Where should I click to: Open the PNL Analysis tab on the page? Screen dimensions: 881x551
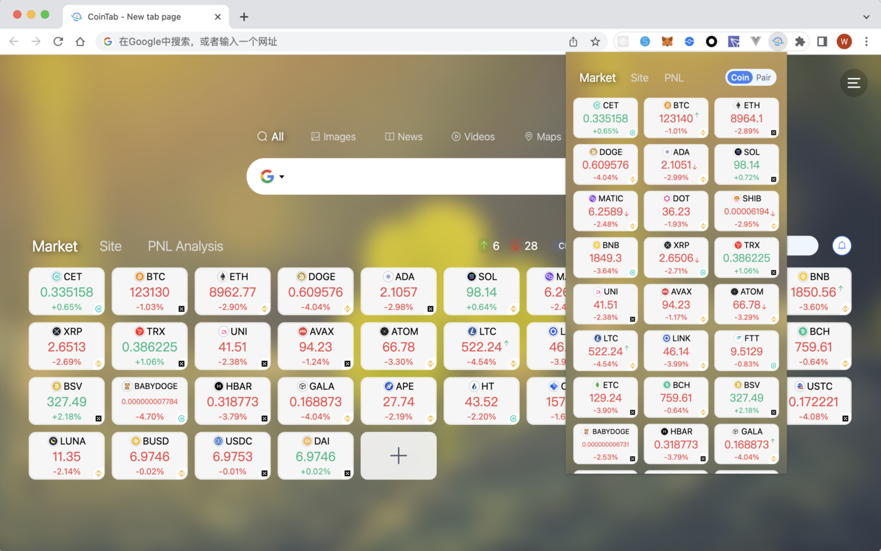tap(185, 246)
